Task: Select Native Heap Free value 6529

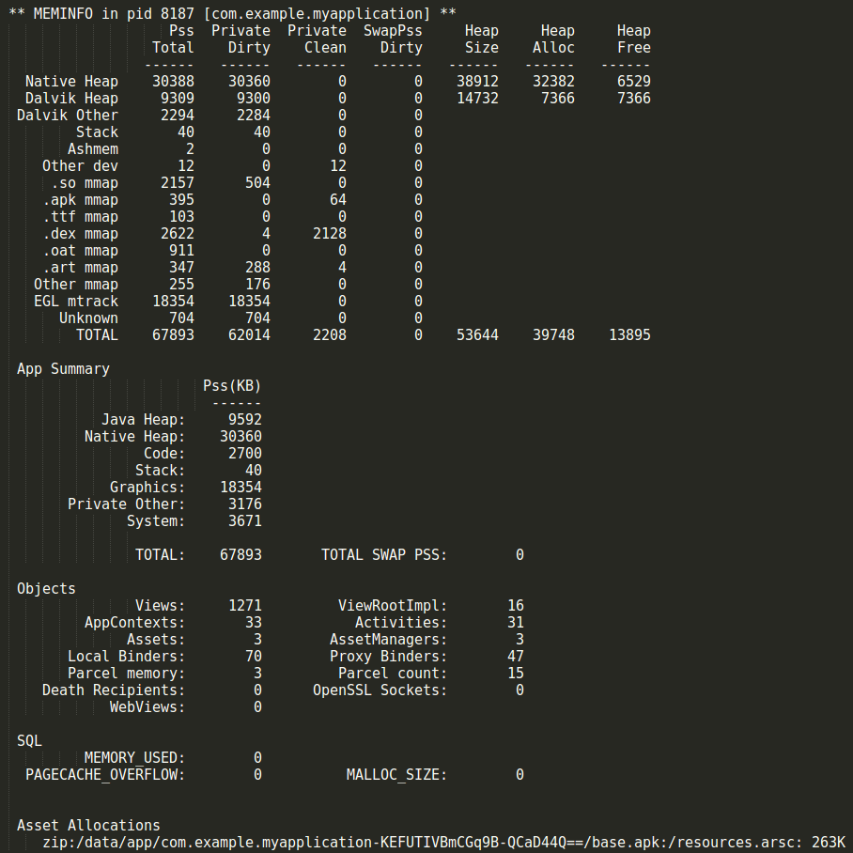Action: (634, 82)
